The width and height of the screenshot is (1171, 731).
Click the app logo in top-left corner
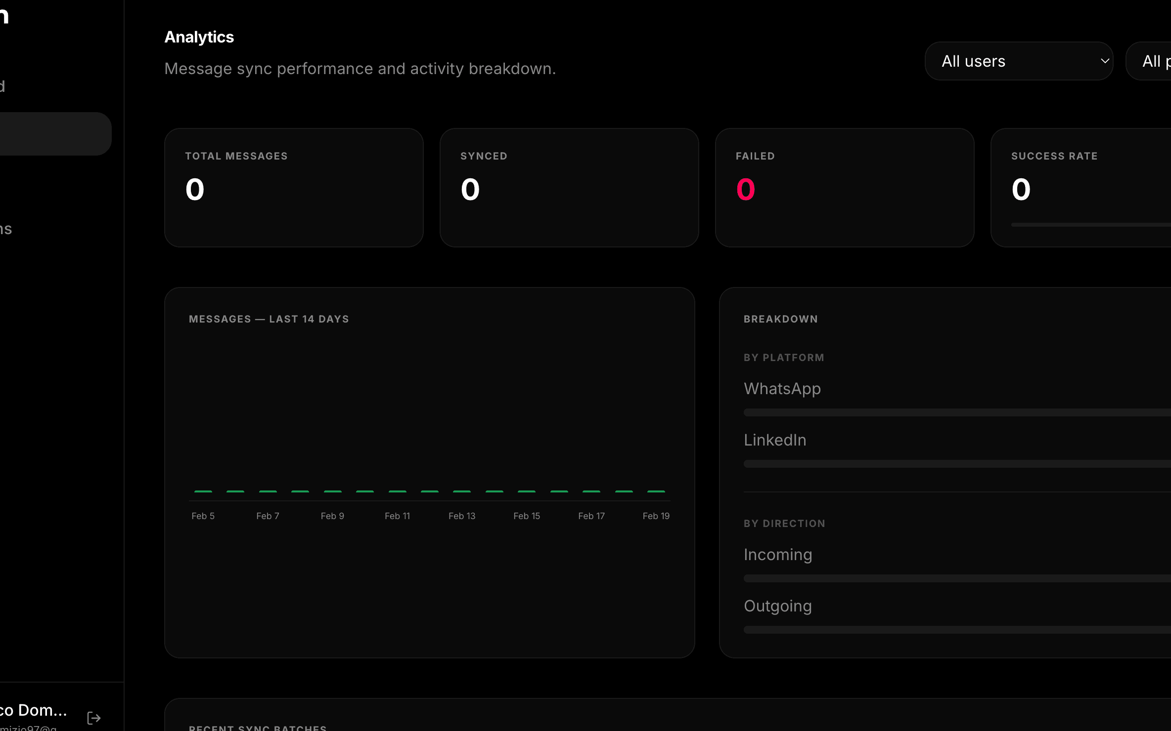point(4,16)
